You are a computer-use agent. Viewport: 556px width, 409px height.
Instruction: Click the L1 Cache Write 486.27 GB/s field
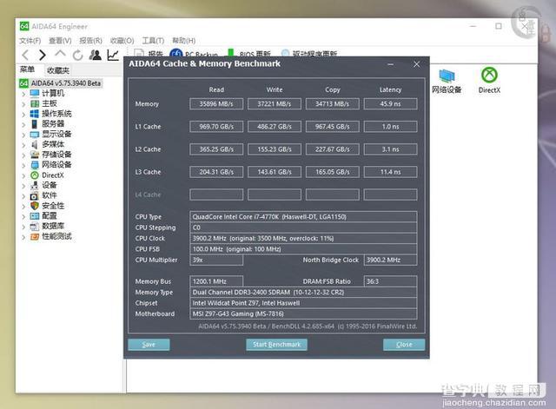pyautogui.click(x=275, y=127)
